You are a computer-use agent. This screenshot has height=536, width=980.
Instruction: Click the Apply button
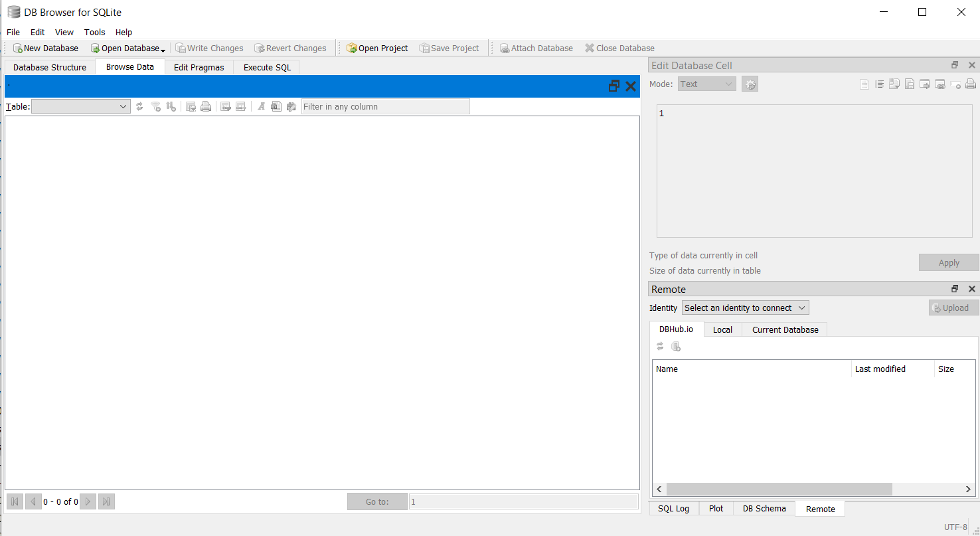949,262
